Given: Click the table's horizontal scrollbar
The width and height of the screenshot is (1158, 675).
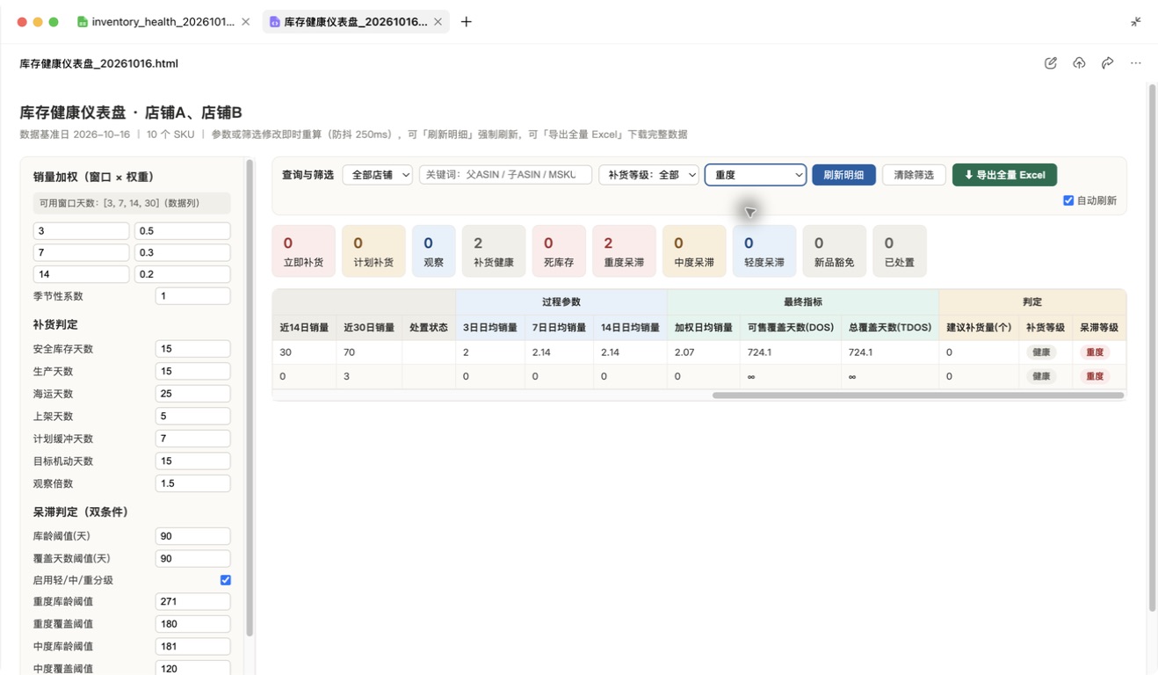Looking at the screenshot, I should pos(918,396).
